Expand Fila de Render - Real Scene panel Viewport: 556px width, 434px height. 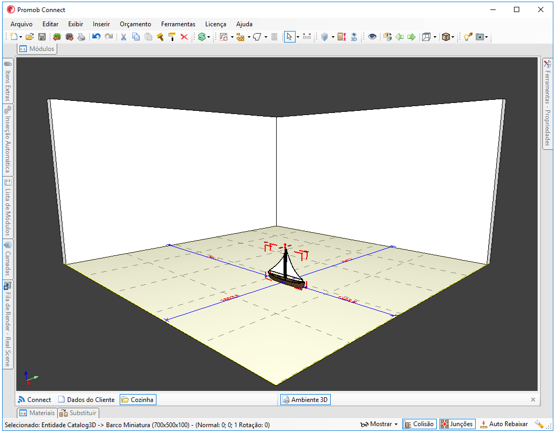[x=8, y=324]
